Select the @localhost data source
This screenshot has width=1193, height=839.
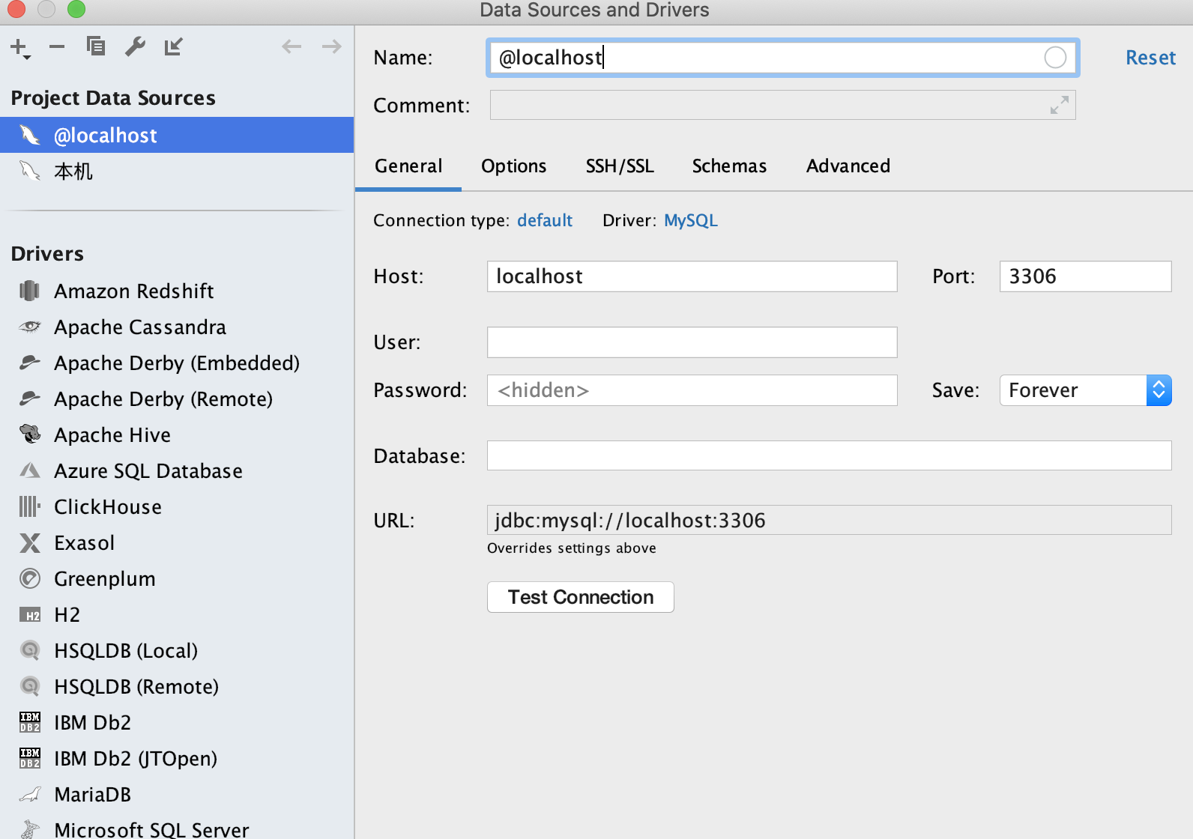point(177,135)
